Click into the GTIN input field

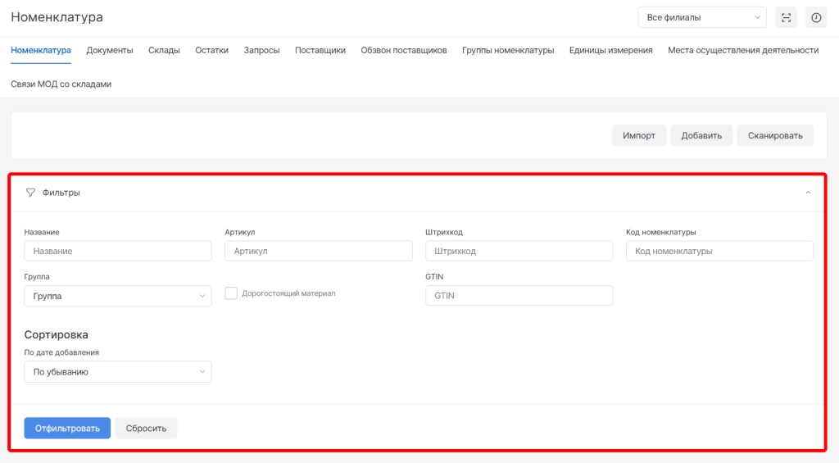pos(519,296)
